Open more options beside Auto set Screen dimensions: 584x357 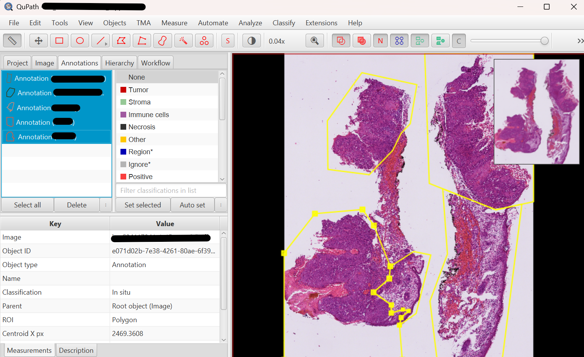221,205
